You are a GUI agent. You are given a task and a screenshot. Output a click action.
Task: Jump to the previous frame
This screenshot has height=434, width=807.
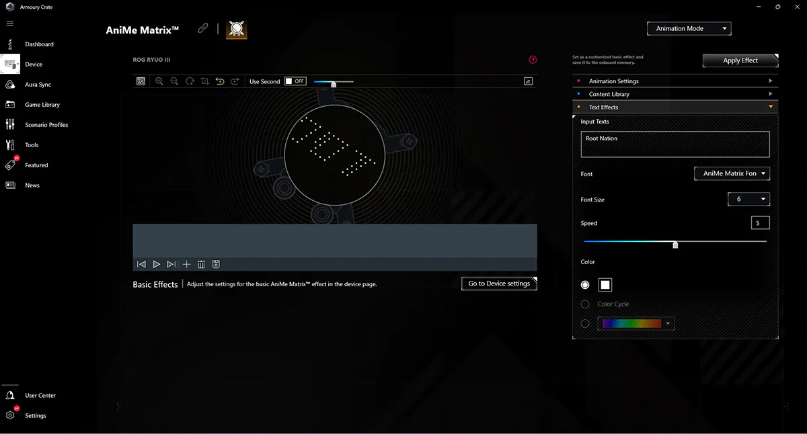pyautogui.click(x=141, y=265)
